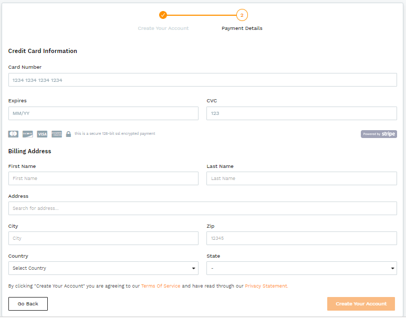Click the completed step checkmark circle
The image size is (406, 318).
[163, 15]
